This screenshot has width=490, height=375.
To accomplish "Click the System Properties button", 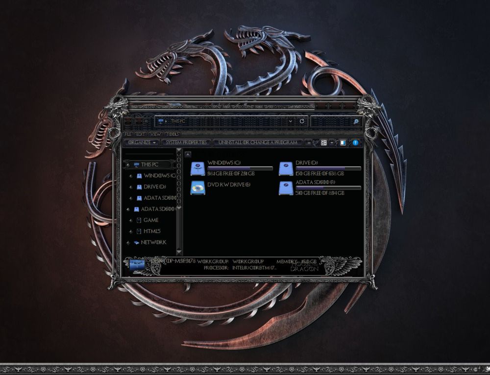I will (x=187, y=142).
